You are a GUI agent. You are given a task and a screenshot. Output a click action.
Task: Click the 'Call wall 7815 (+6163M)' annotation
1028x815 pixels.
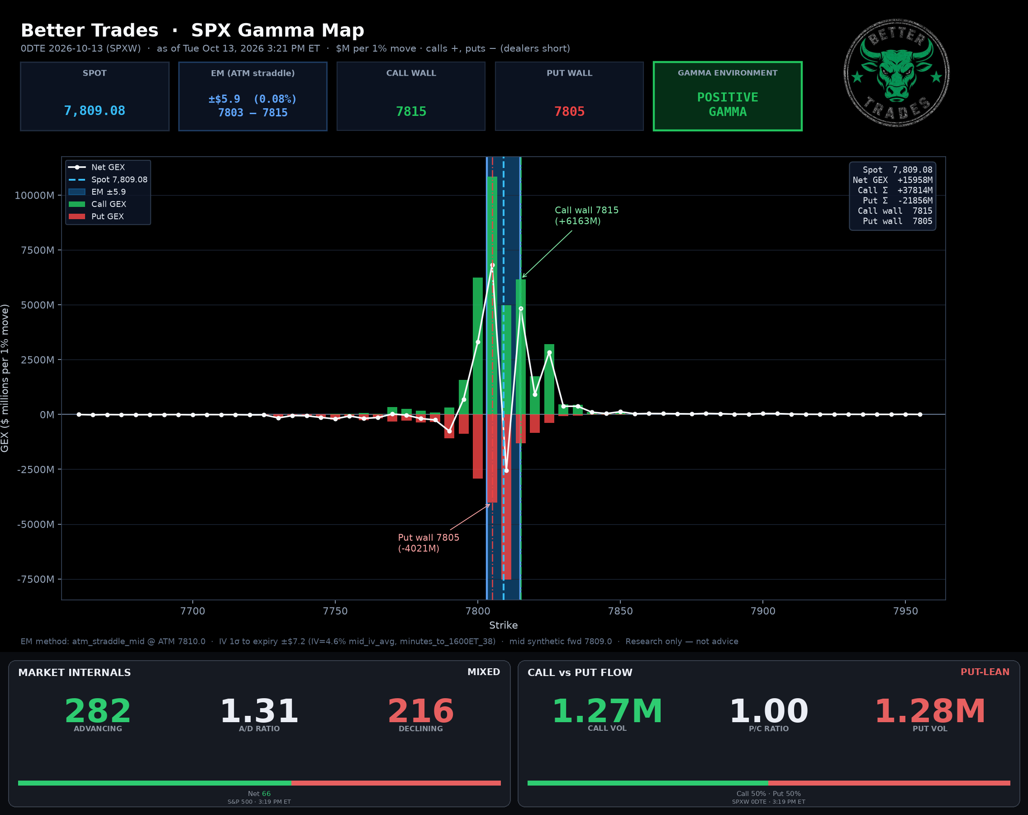point(586,215)
